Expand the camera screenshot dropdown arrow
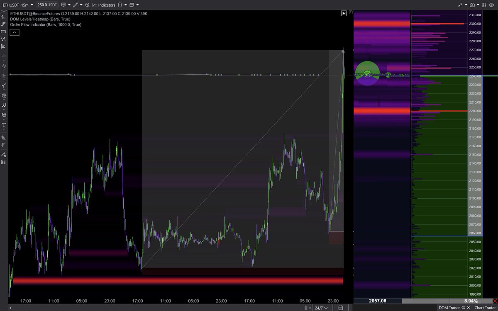This screenshot has width=498, height=311. [x=478, y=5]
